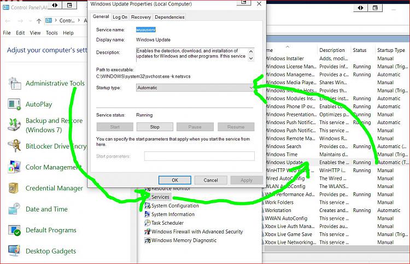Click the System Information icon

coord(148,214)
